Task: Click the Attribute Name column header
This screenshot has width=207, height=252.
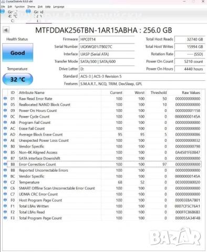Action: (x=59, y=92)
